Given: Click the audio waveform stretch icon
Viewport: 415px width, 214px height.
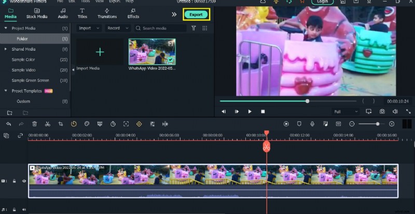Looking at the screenshot, I should click(x=165, y=124).
